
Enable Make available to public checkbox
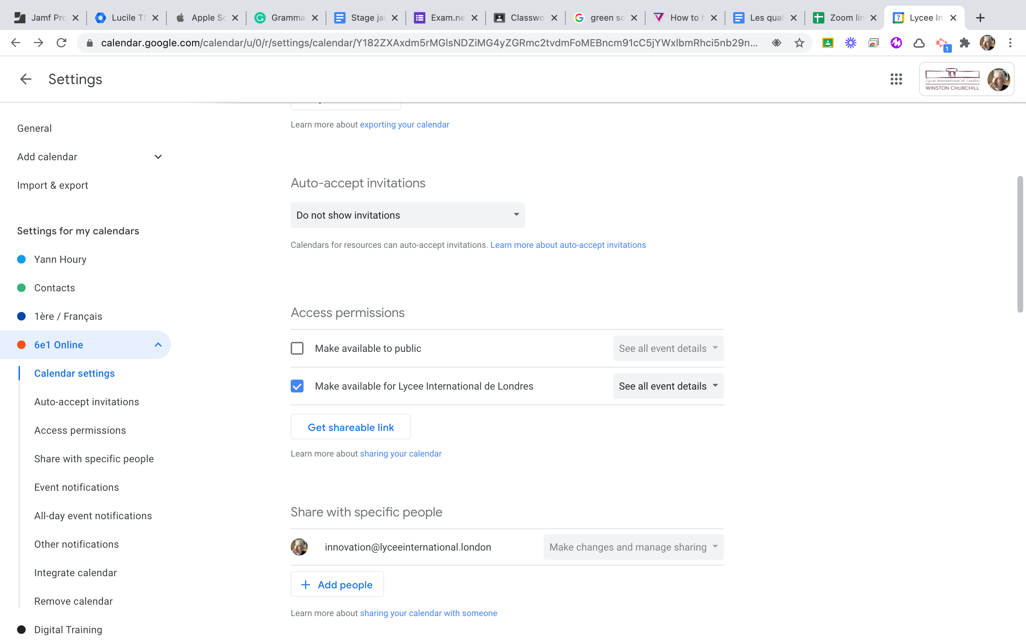pos(297,349)
